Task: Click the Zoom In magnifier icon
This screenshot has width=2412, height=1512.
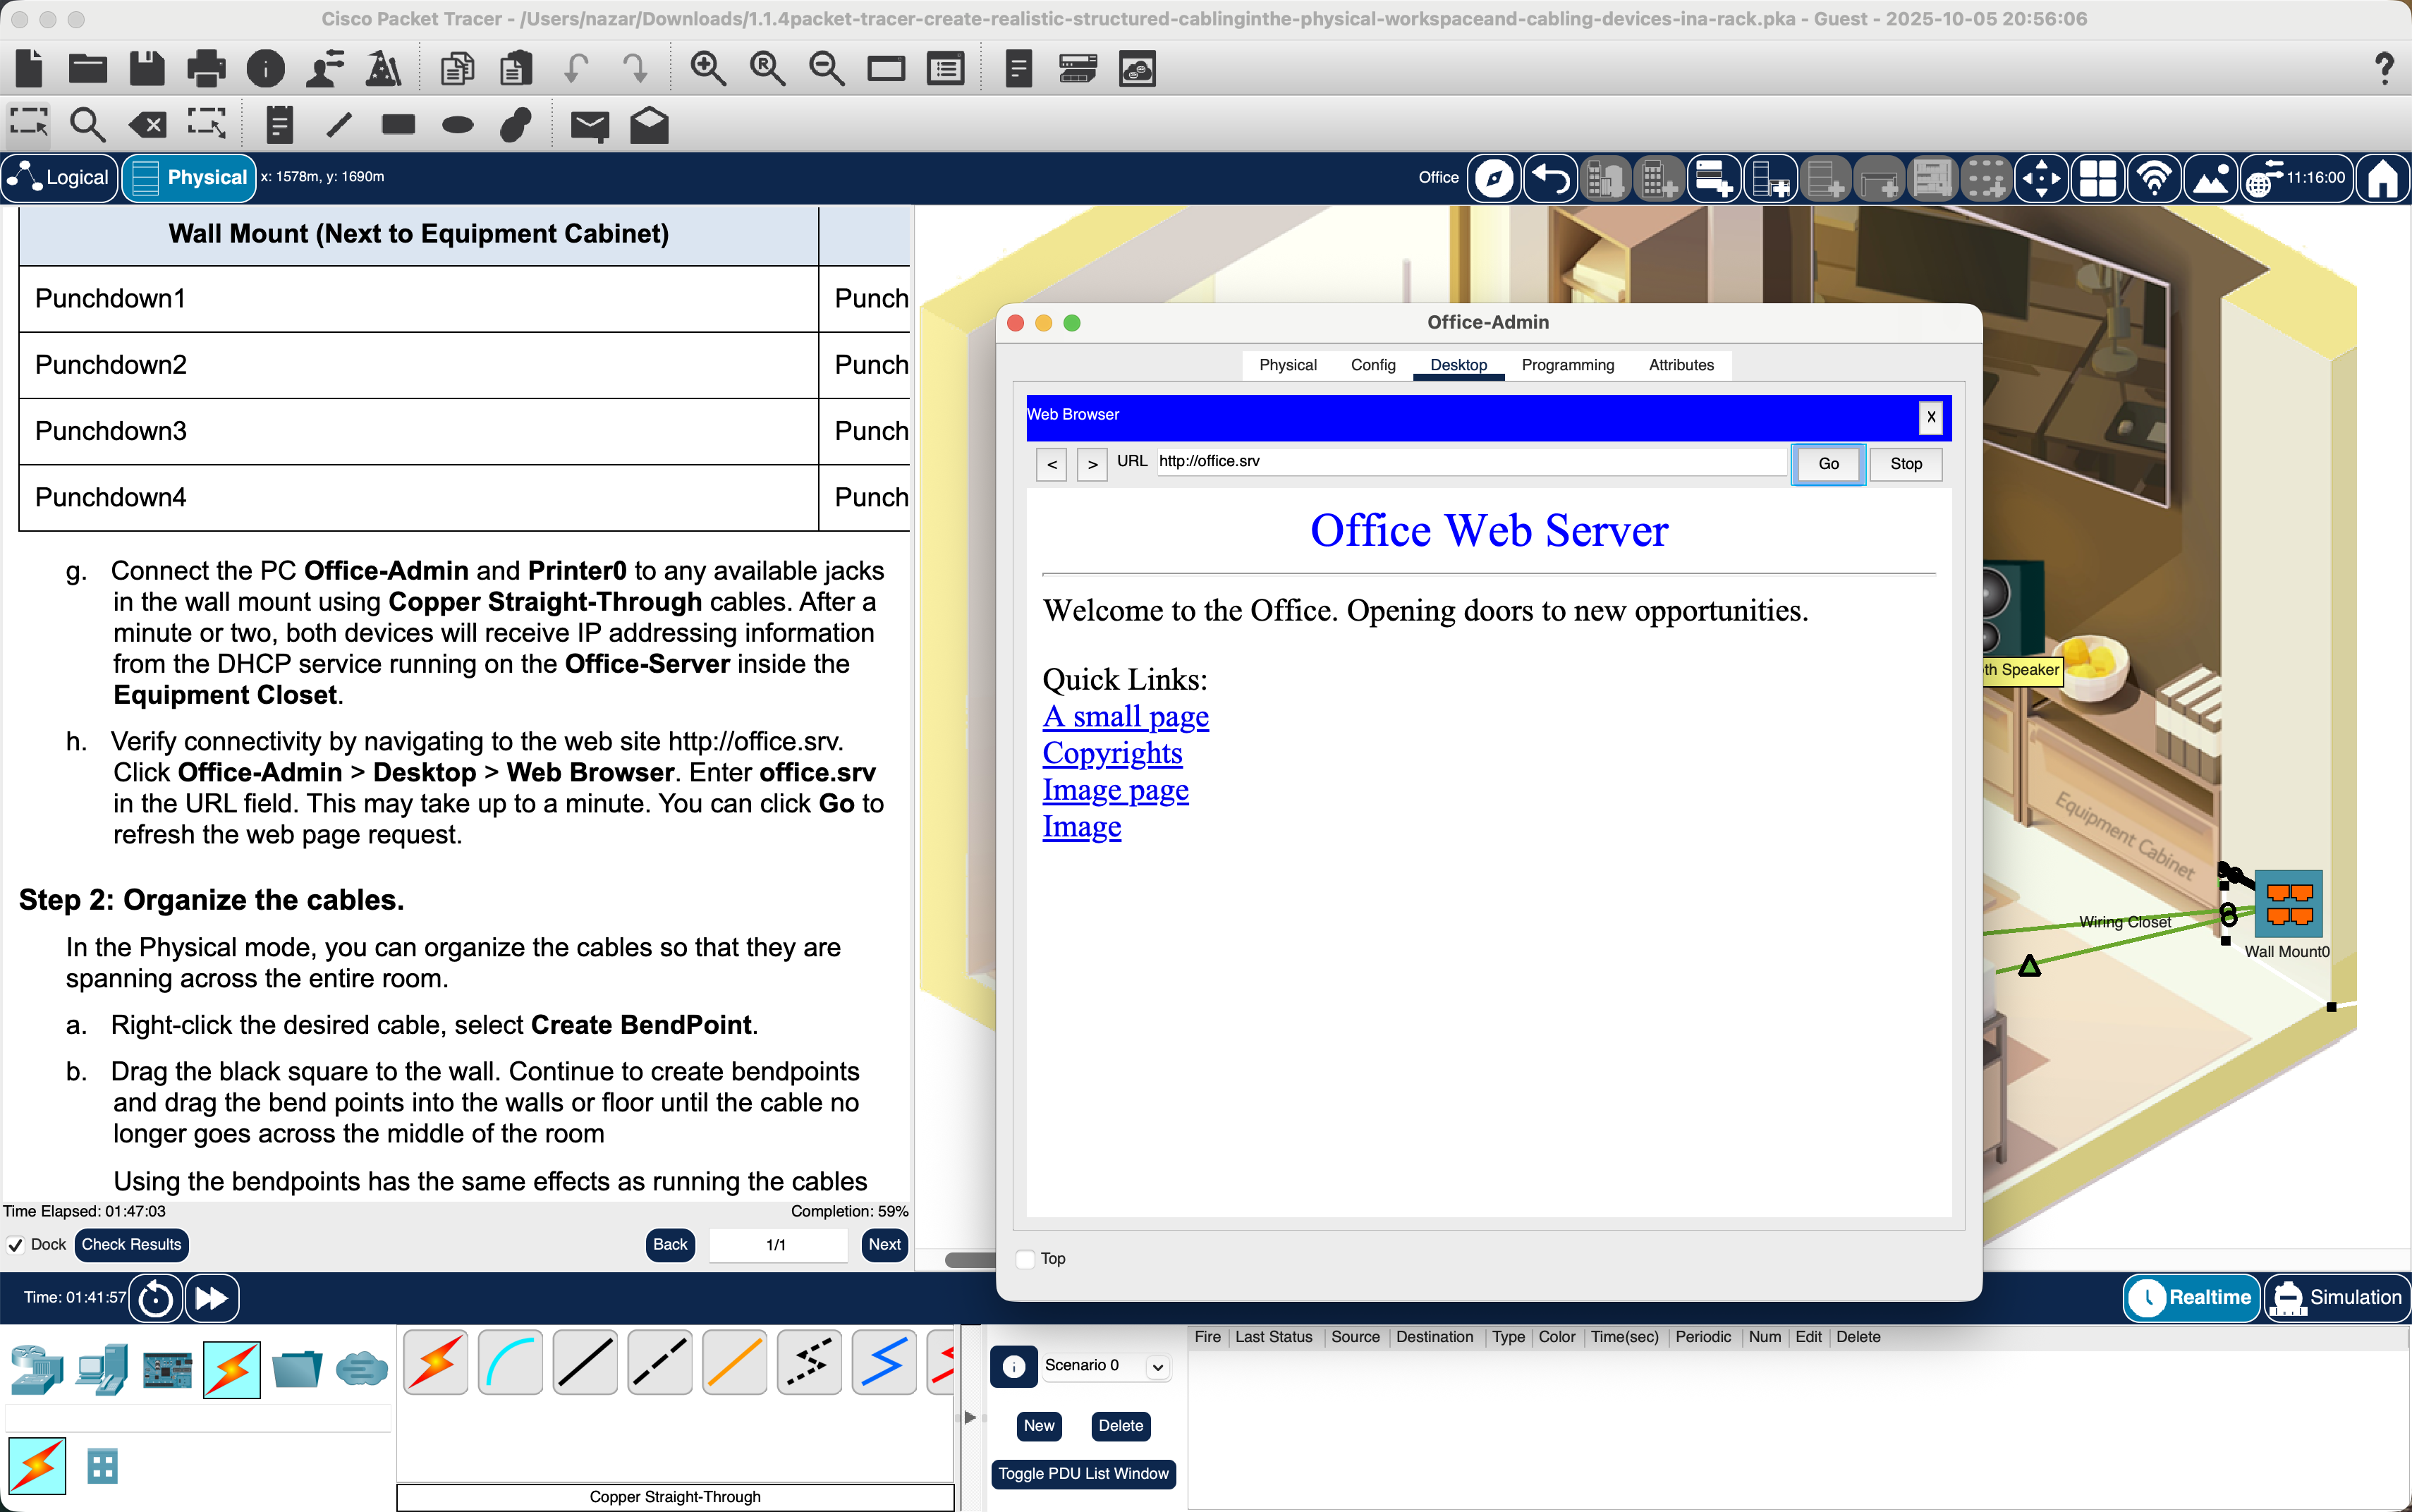Action: 708,68
